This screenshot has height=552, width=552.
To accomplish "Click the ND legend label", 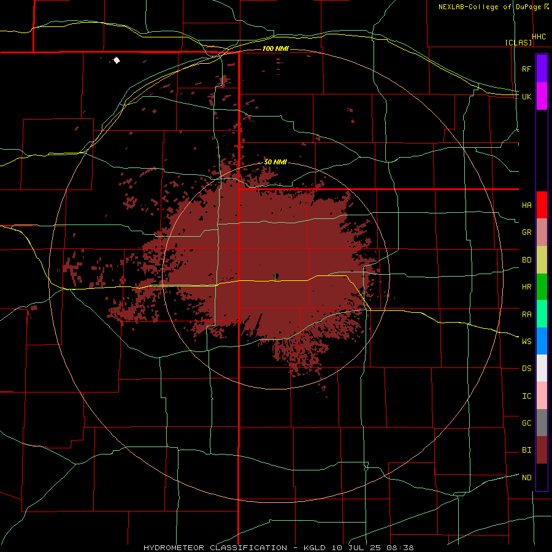I will (x=526, y=478).
